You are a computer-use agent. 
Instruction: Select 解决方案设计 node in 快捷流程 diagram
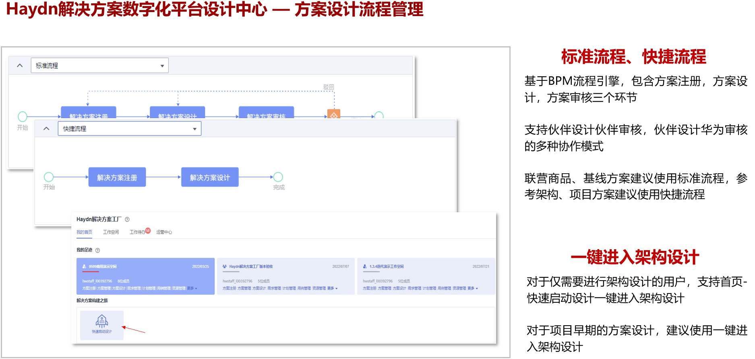[210, 177]
